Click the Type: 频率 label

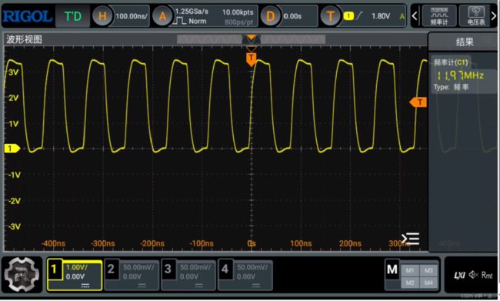(x=452, y=87)
